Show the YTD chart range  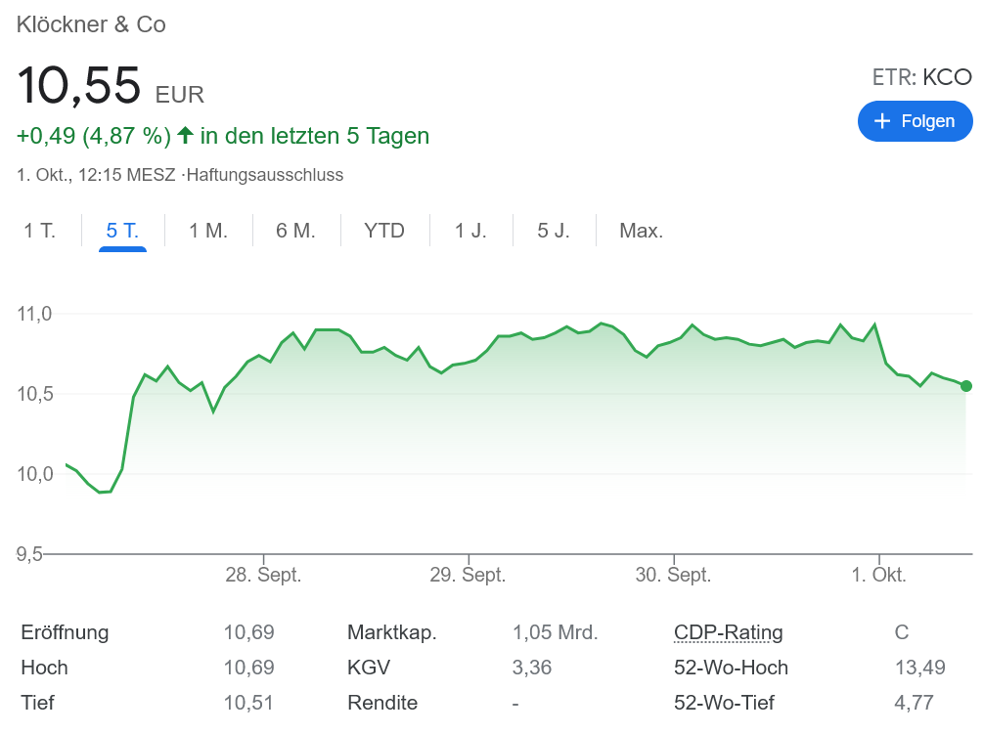(x=384, y=232)
